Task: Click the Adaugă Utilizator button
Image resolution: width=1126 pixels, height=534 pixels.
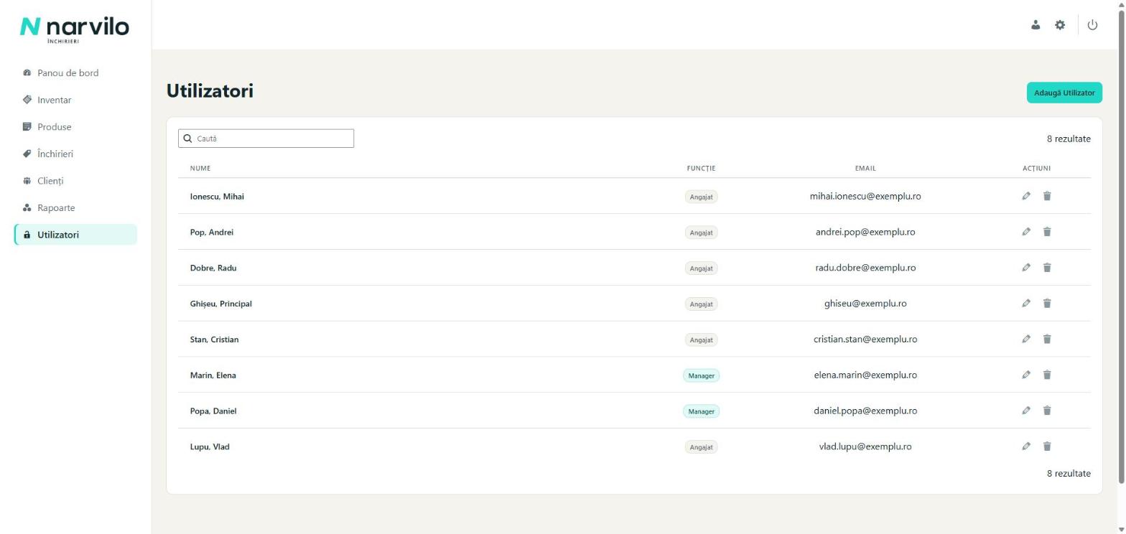Action: tap(1064, 93)
